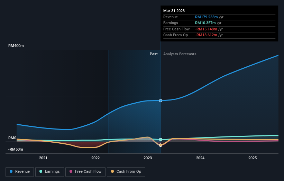Click the RM0 y-axis label

12,138
